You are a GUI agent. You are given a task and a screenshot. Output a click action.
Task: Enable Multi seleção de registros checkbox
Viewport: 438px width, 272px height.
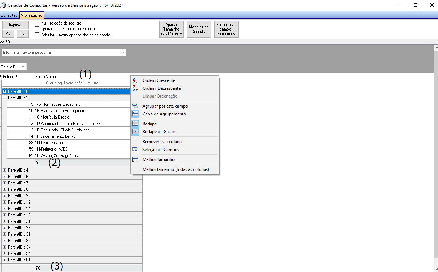coord(37,23)
